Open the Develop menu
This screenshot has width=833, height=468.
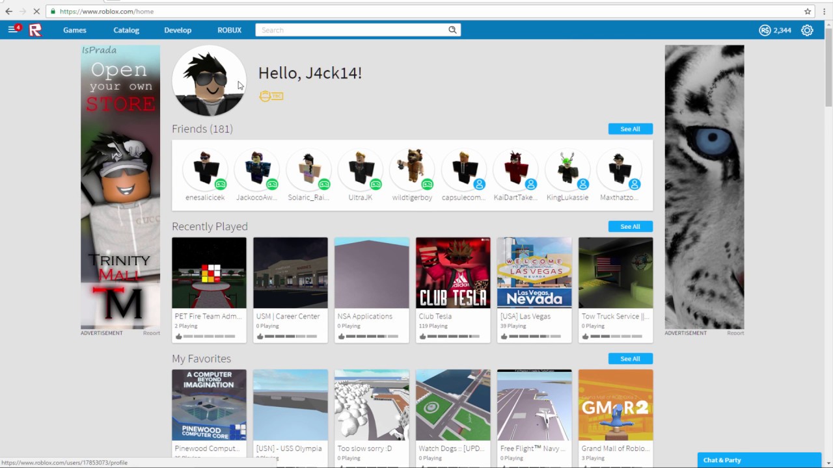click(178, 30)
